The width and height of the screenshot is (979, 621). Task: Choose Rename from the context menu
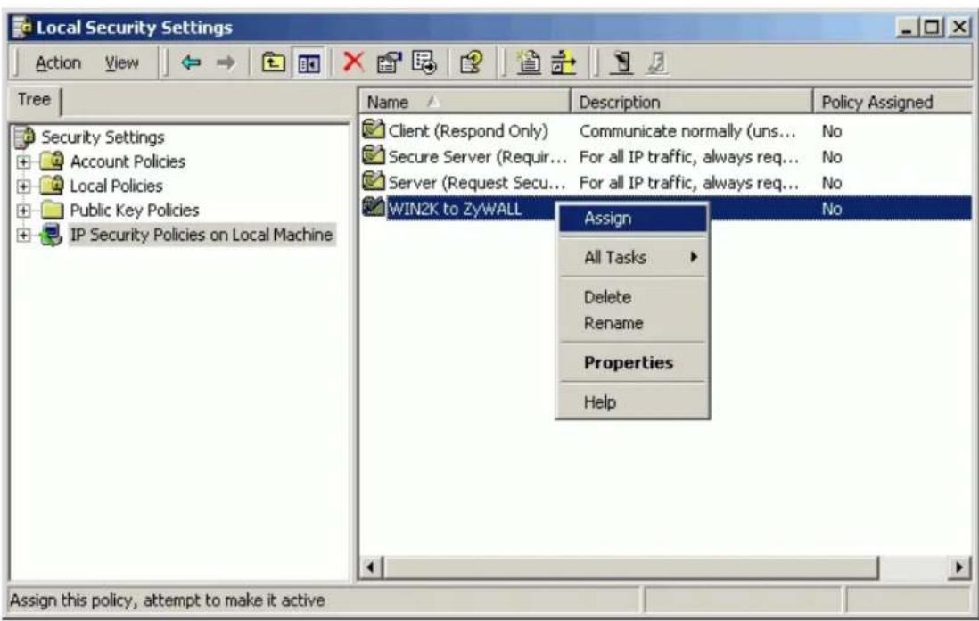pos(633,323)
